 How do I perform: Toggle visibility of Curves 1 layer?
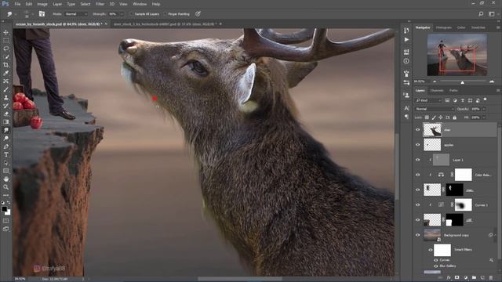[x=417, y=205]
